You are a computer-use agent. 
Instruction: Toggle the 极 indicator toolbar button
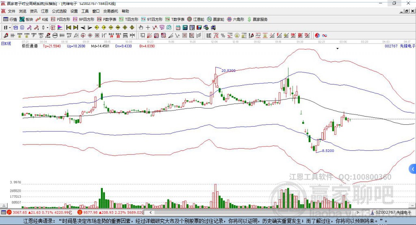tap(53, 27)
